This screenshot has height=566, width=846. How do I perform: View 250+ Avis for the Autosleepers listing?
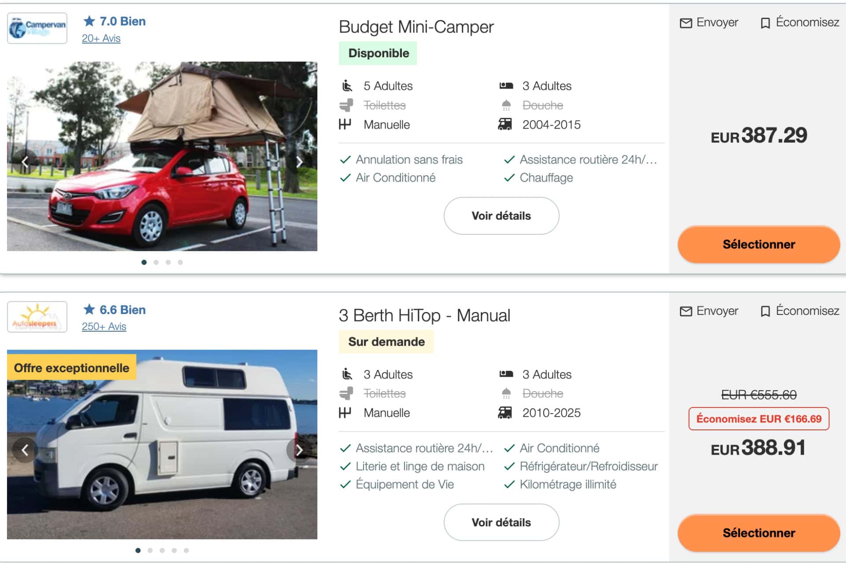pyautogui.click(x=104, y=327)
